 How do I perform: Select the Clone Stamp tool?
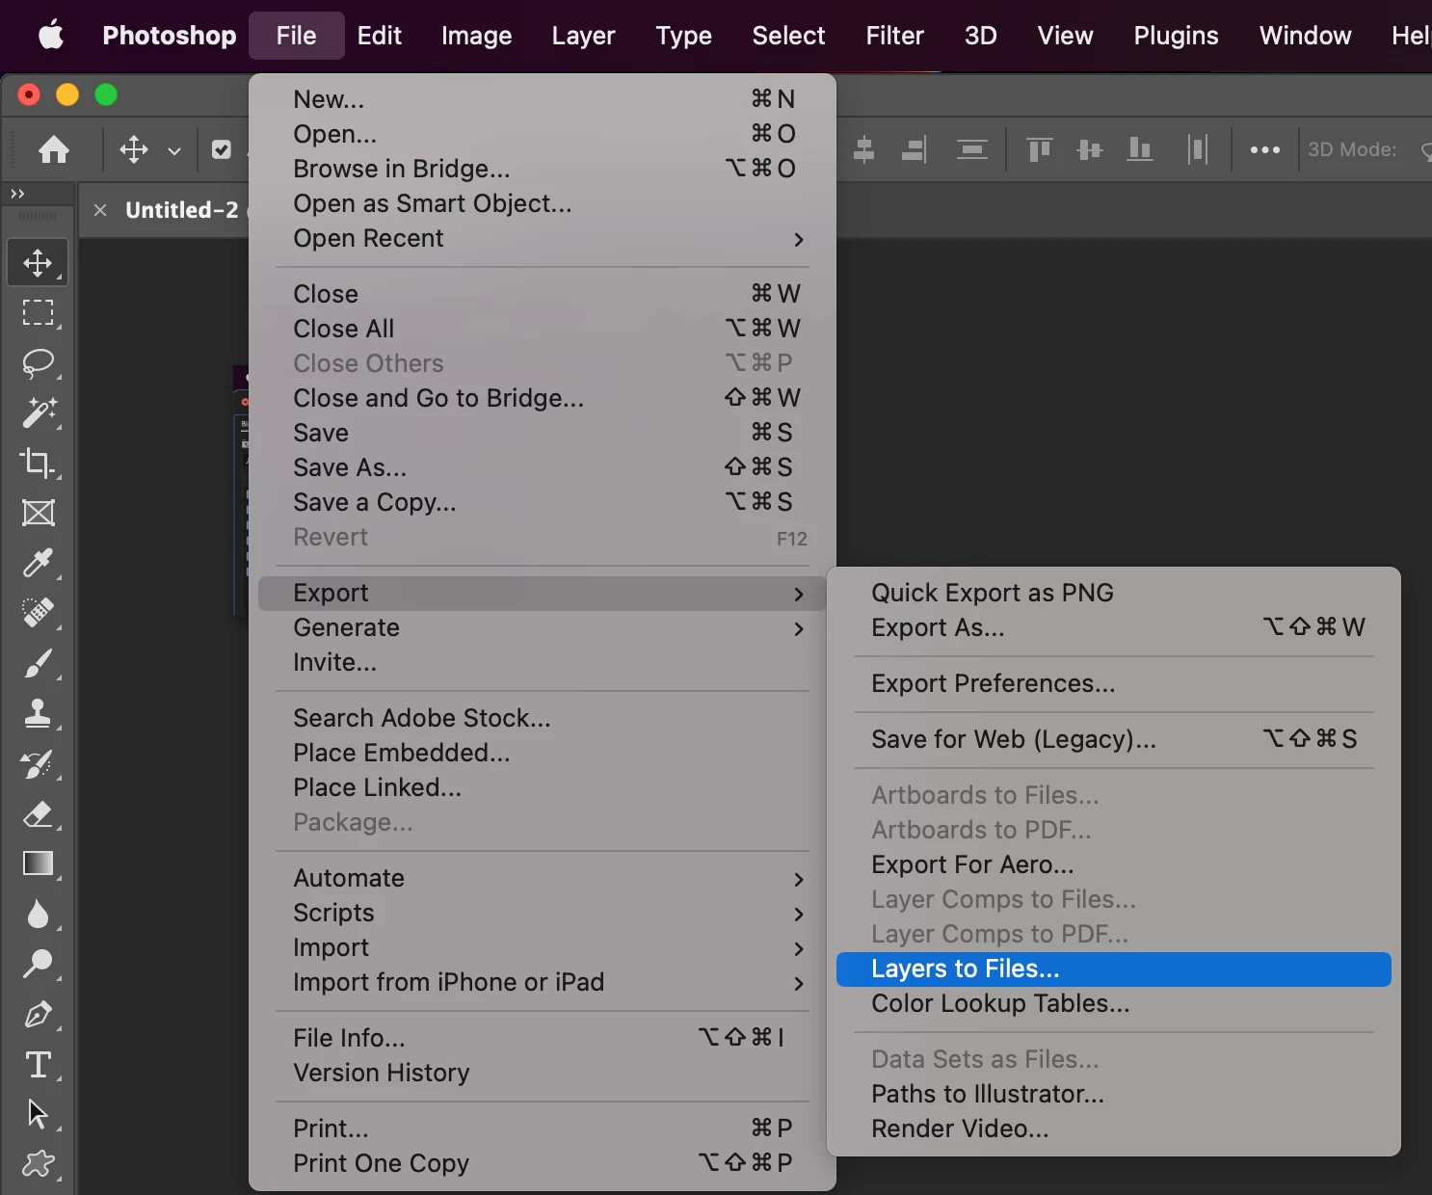tap(38, 713)
